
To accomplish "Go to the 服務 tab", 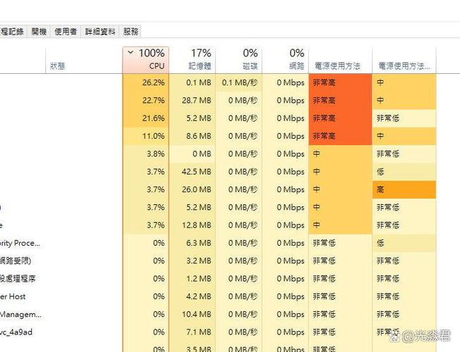I will 131,32.
